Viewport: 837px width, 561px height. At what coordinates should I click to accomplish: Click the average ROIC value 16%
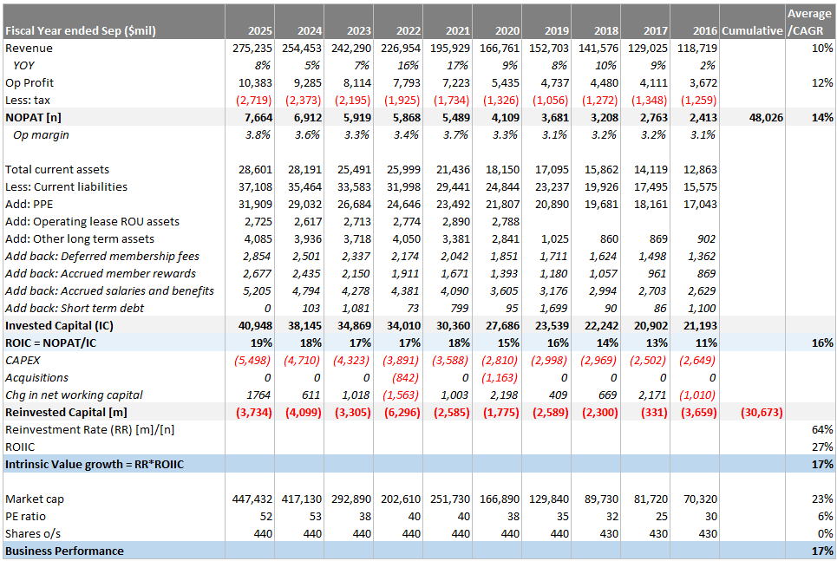coord(822,342)
